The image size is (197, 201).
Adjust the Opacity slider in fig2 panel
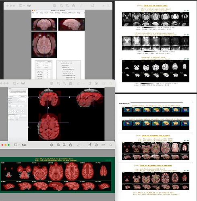pyautogui.click(x=22, y=102)
